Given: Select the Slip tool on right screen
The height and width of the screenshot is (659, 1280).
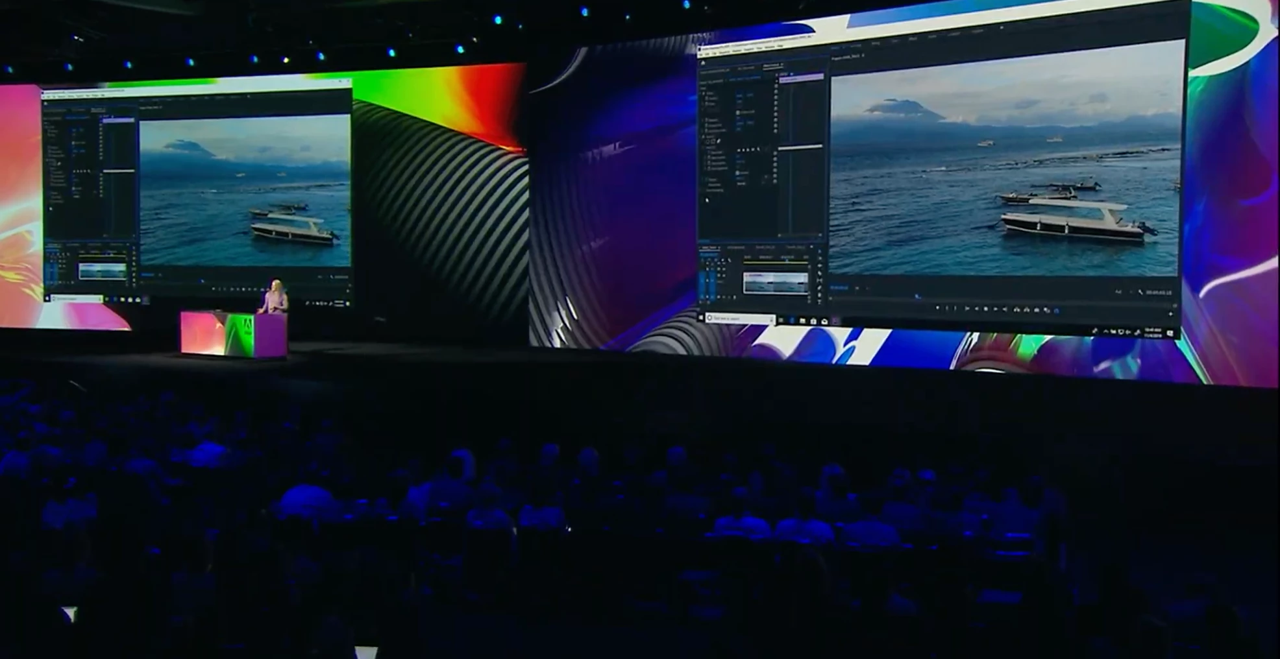Looking at the screenshot, I should click(x=820, y=280).
